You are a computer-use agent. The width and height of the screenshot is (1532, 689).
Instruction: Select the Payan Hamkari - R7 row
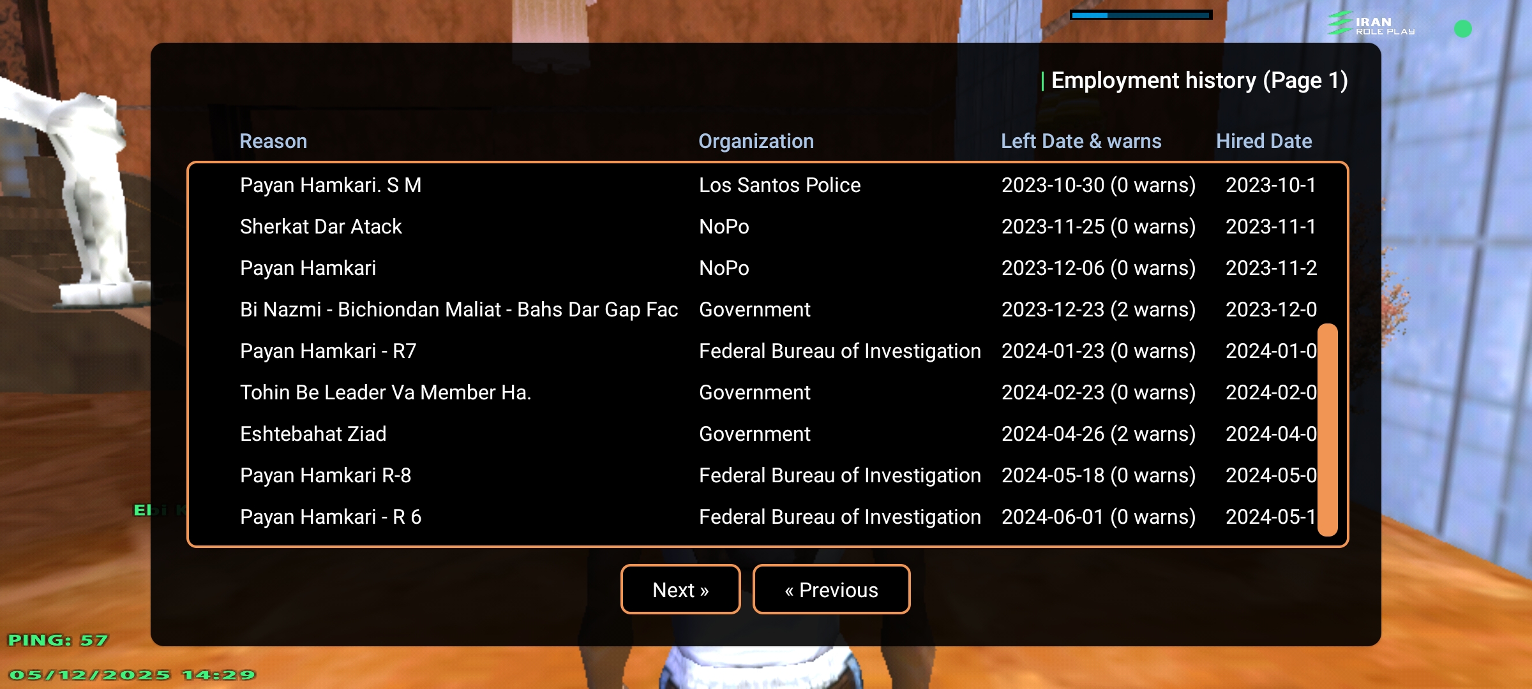click(x=328, y=351)
